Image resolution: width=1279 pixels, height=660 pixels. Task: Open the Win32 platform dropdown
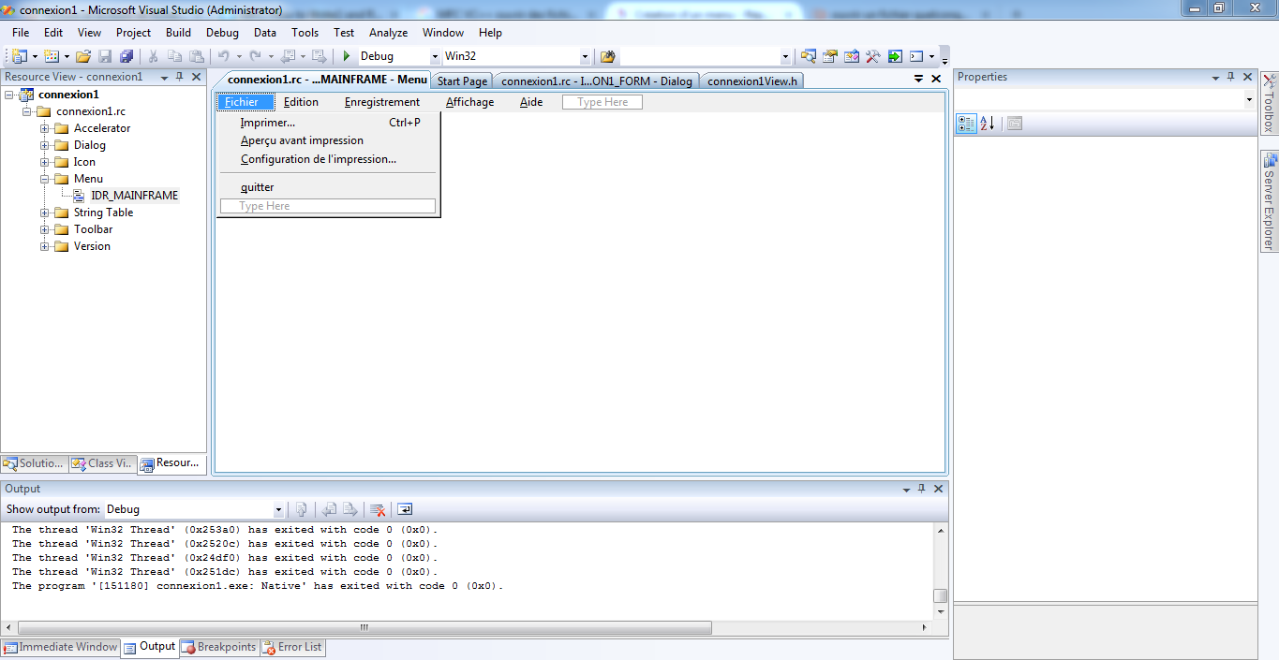[586, 57]
